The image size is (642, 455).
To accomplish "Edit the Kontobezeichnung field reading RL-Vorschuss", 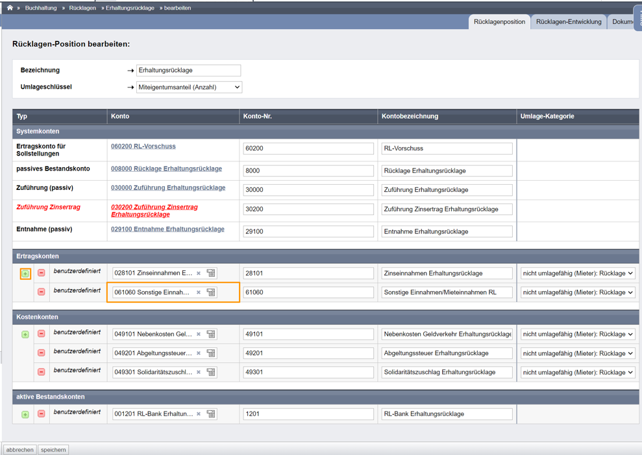I will coord(447,148).
